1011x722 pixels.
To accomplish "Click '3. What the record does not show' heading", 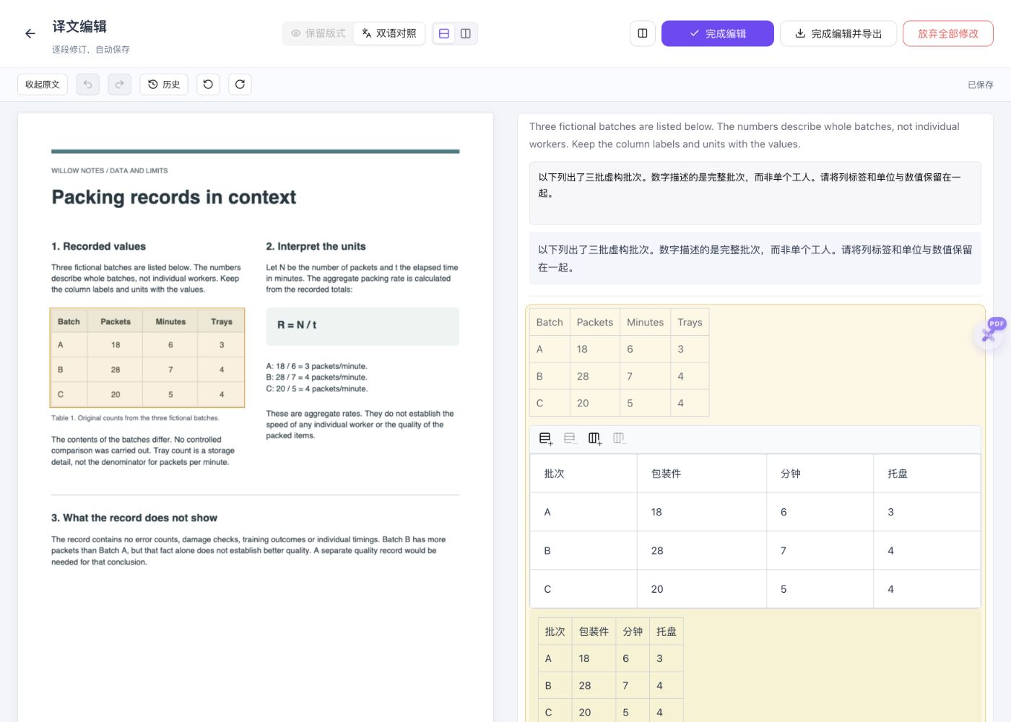I will 134,518.
